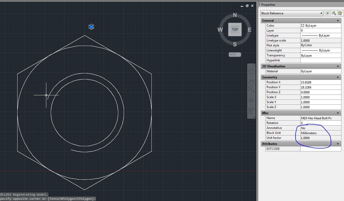Image resolution: width=344 pixels, height=201 pixels.
Task: Select the Orbit tool in navigation bar
Action: (251, 100)
